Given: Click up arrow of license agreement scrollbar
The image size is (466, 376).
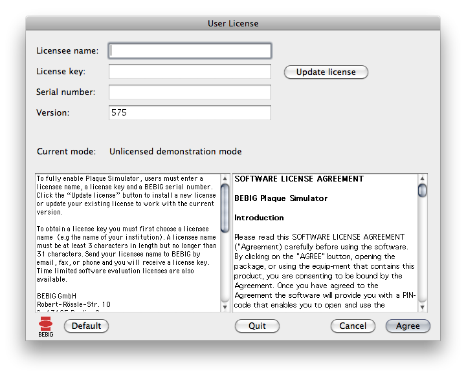Looking at the screenshot, I should coord(422,178).
